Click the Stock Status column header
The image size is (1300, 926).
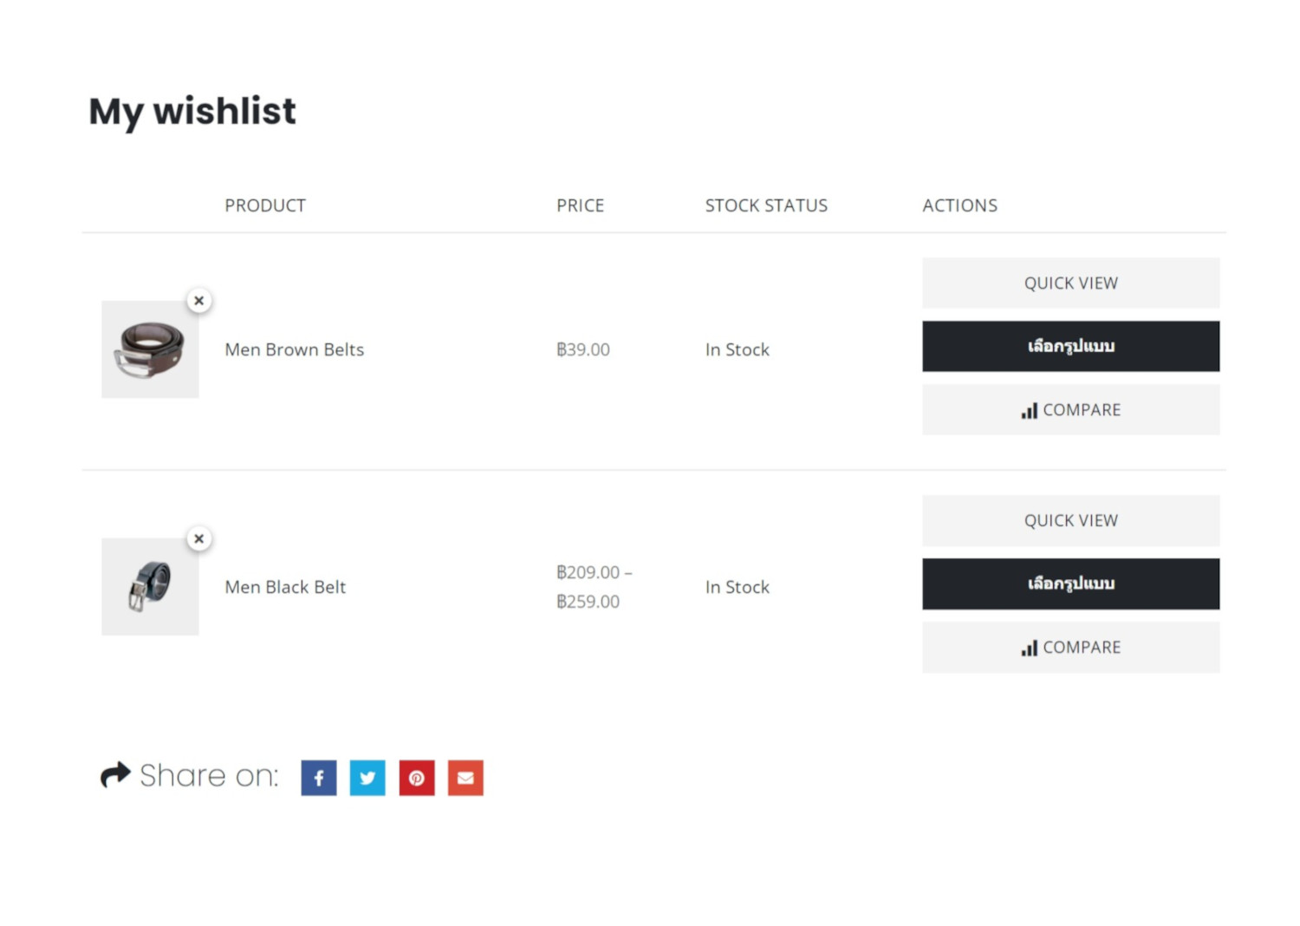point(766,205)
